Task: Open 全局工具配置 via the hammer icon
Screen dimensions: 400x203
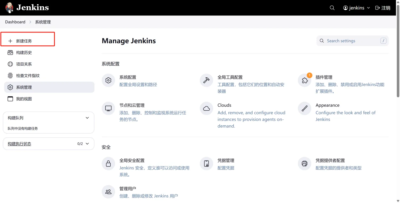Action: click(206, 81)
